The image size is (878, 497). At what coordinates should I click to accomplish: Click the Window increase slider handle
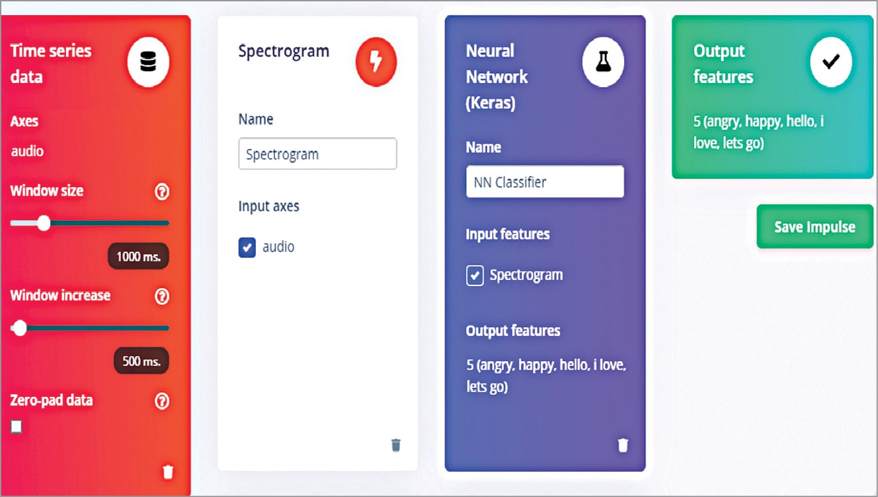pos(20,328)
